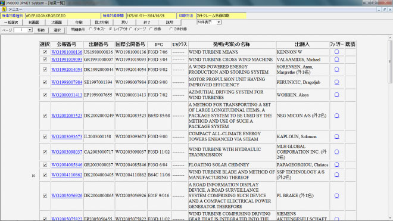Screen dimensions: 393x221
Task: Click the 一括選択 button
Action: (x=11, y=22)
